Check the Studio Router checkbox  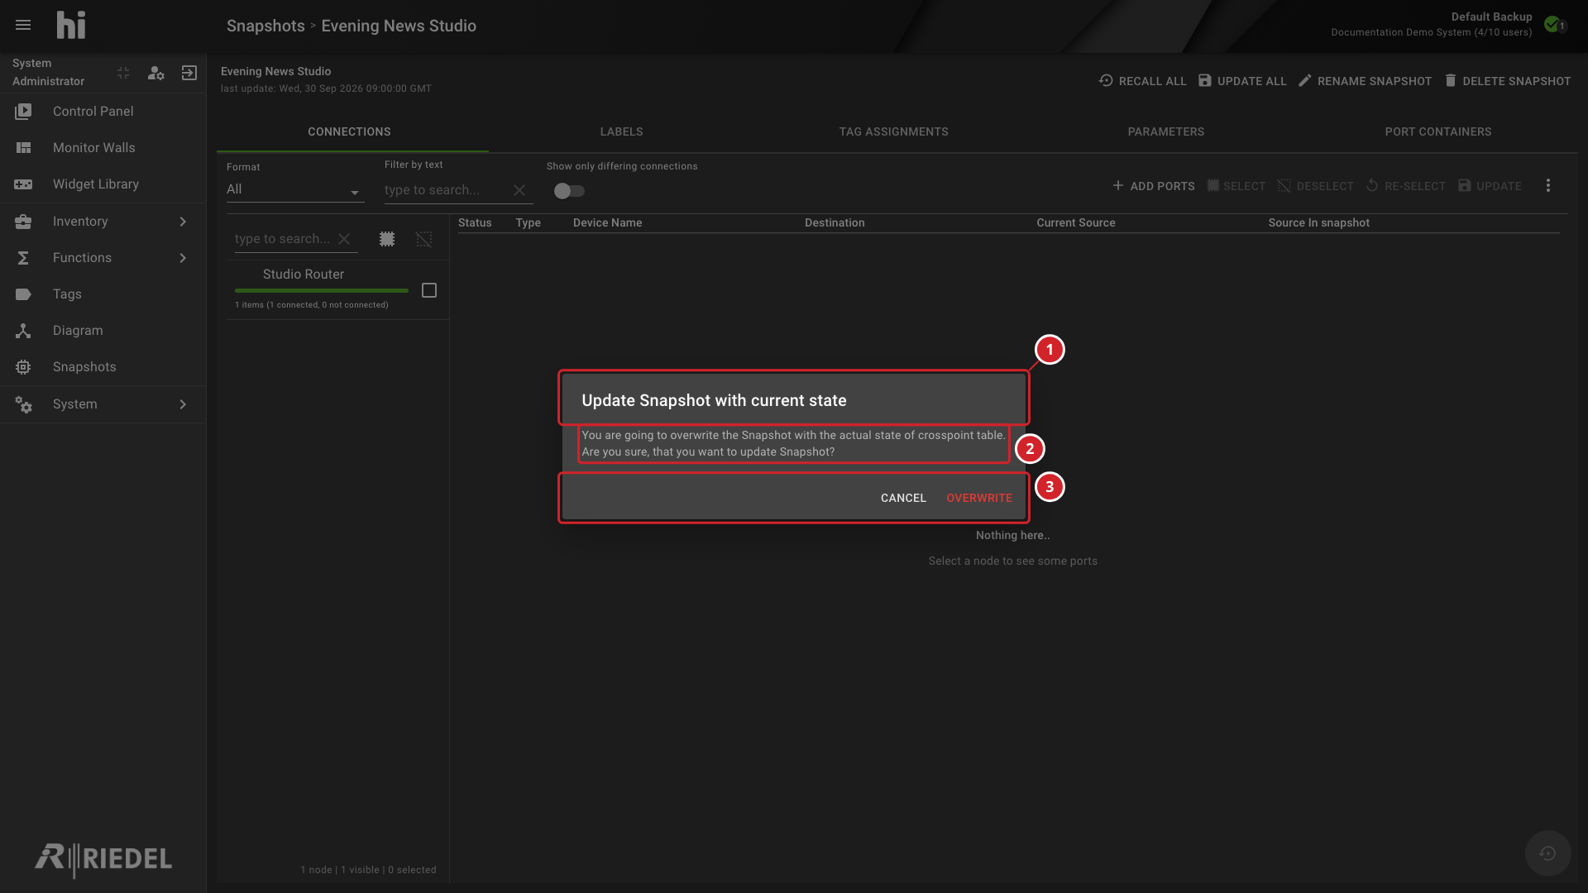(x=429, y=290)
